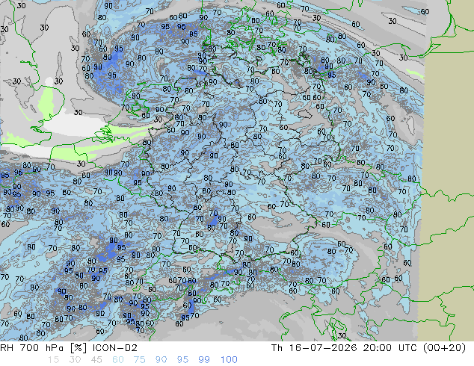Click legend value 90 in the color scale
This screenshot has height=366, width=474.
161,360
